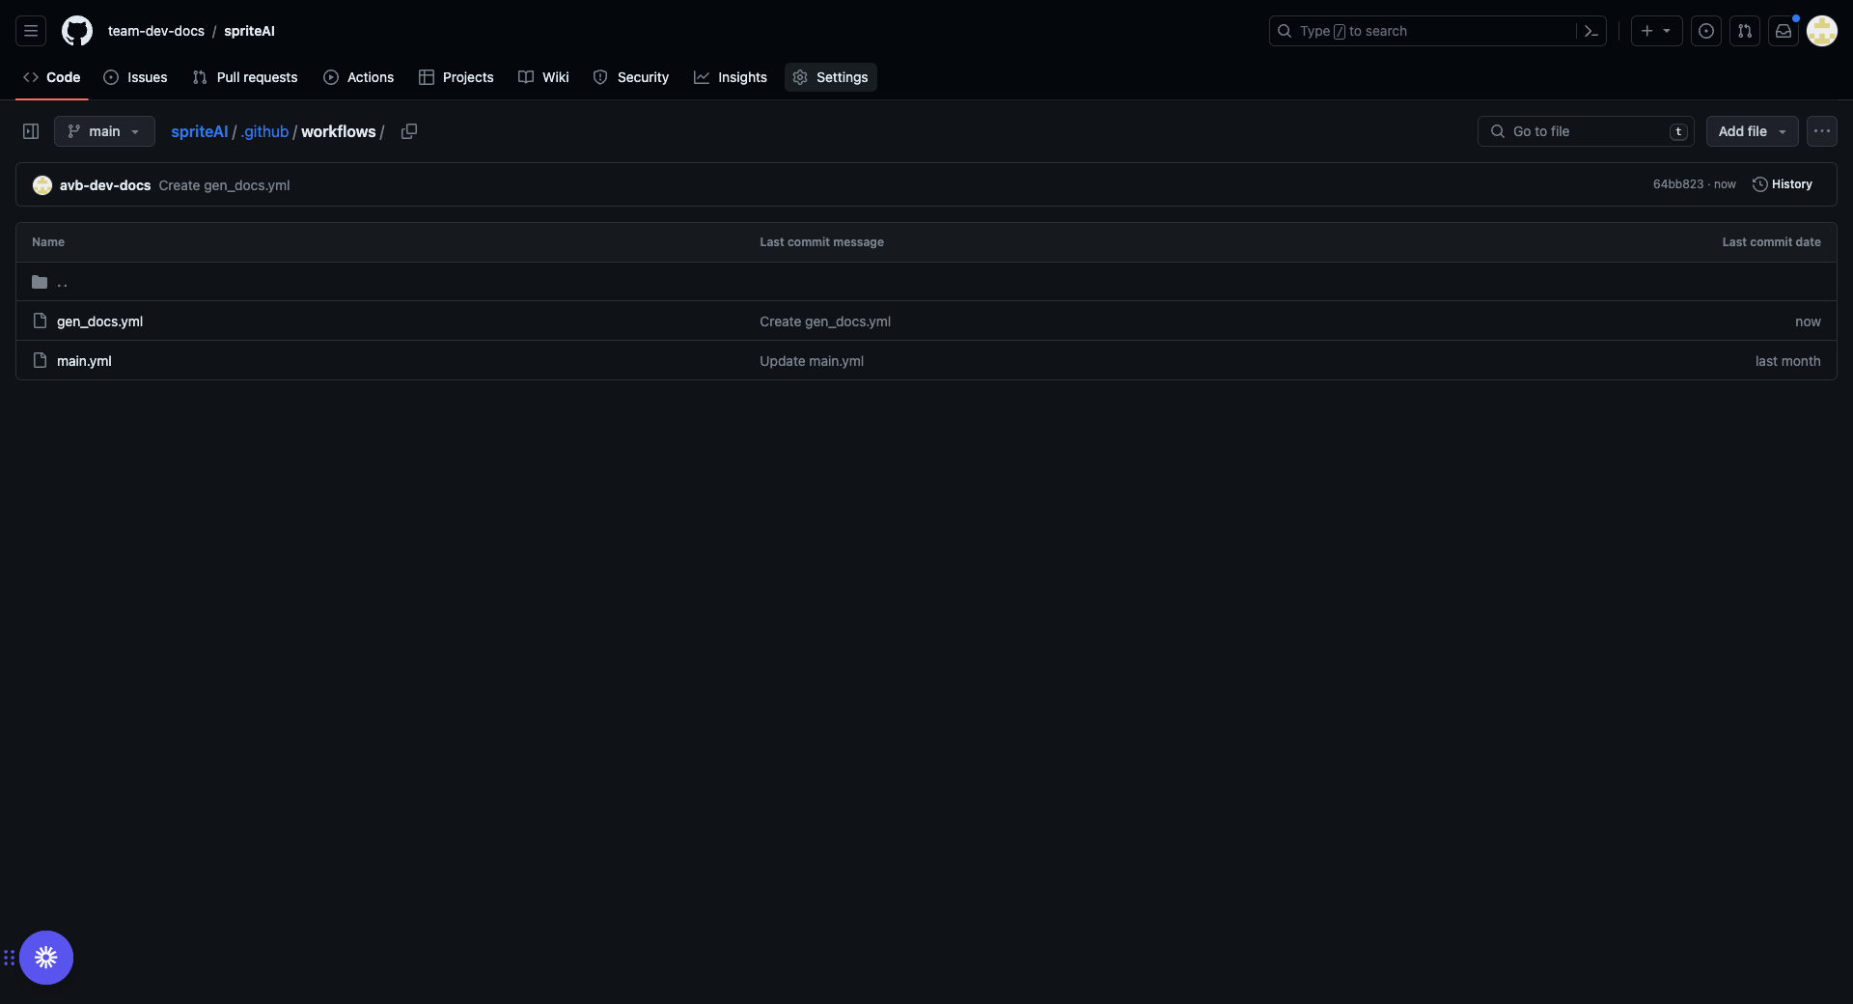Open pull requests icon in header
1853x1004 pixels.
point(1745,31)
